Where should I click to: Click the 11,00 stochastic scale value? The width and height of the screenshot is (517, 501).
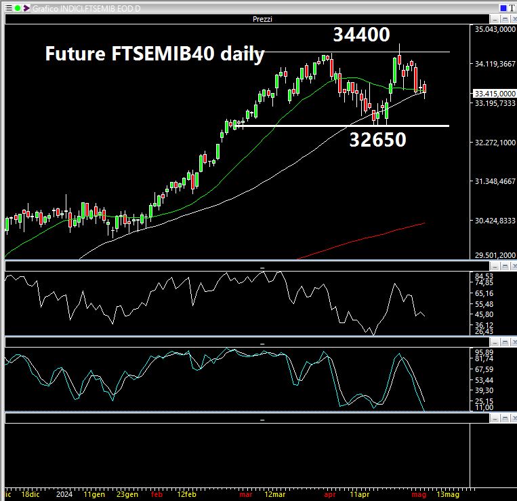click(x=484, y=407)
